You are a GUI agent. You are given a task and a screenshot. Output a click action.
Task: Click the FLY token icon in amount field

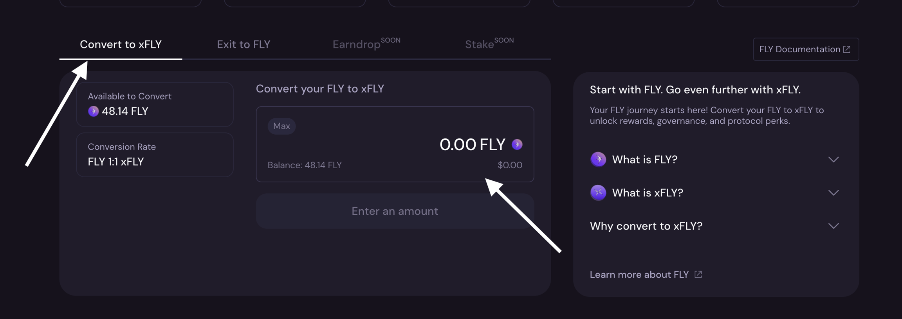point(517,144)
